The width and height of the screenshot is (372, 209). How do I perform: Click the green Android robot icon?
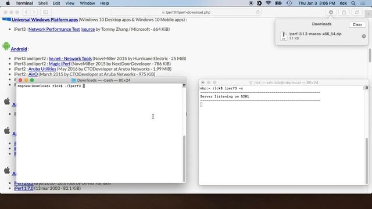coord(6,46)
